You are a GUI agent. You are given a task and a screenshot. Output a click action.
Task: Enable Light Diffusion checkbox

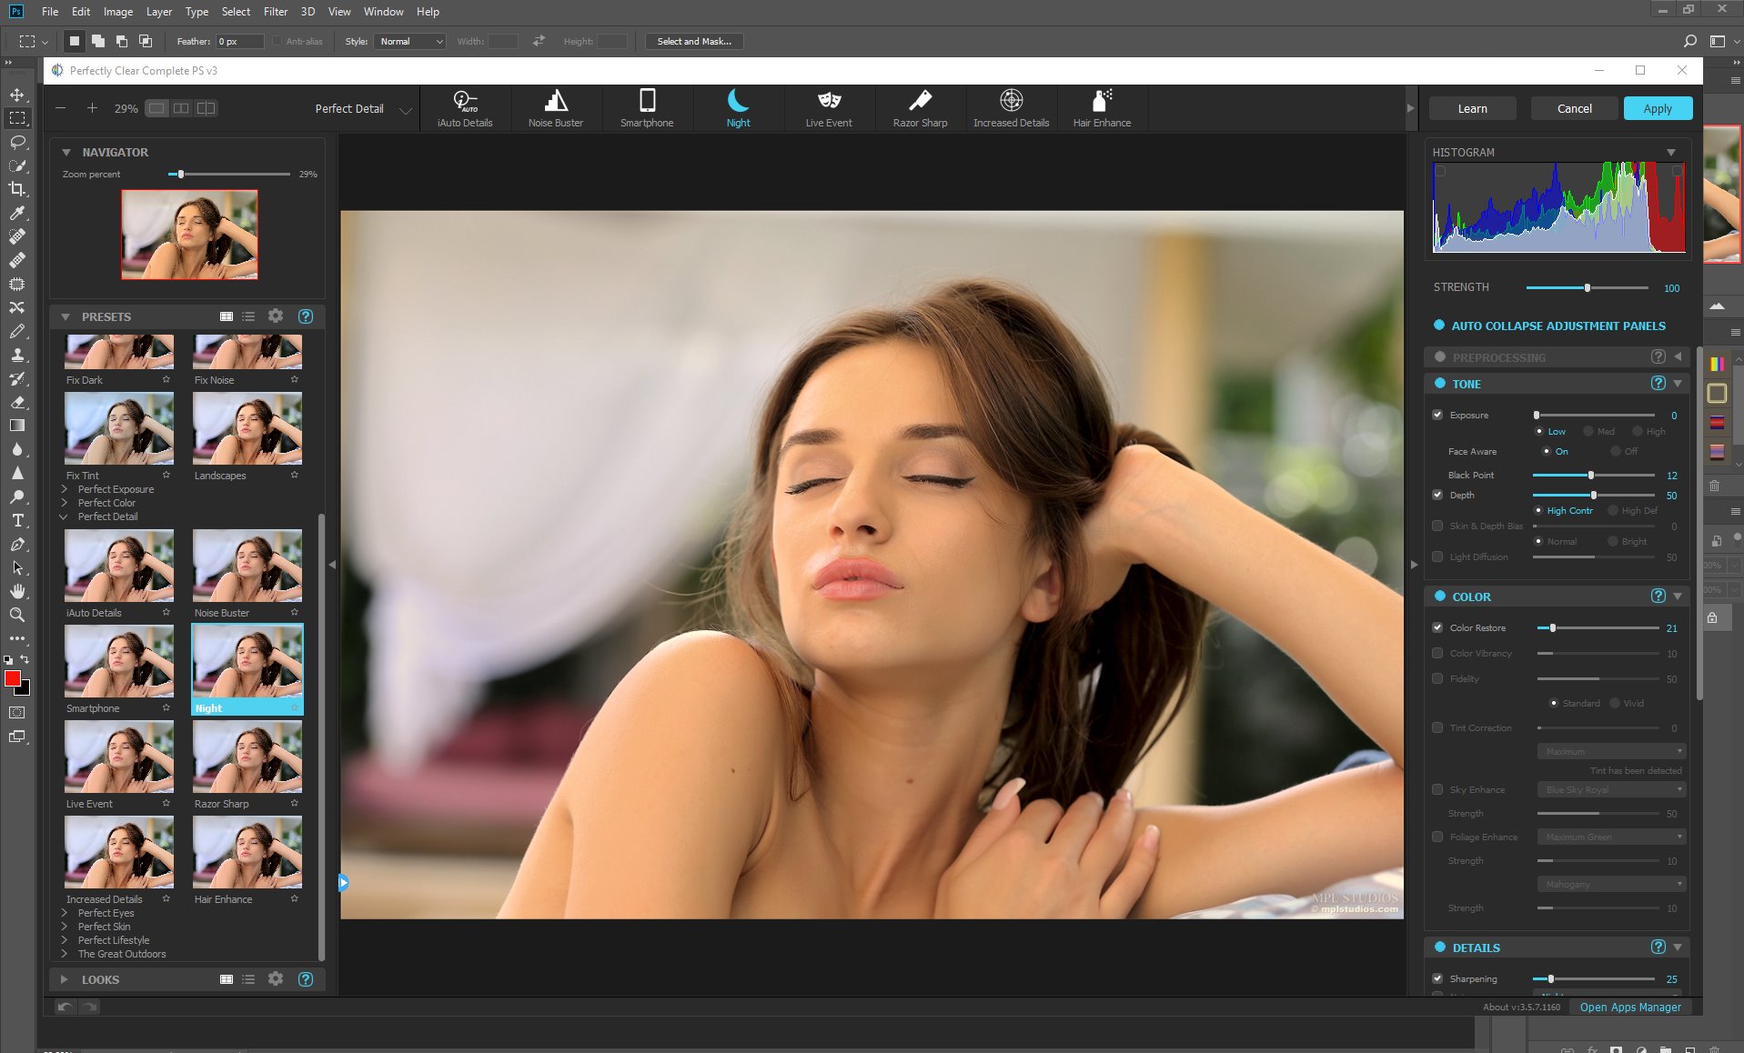pos(1437,557)
